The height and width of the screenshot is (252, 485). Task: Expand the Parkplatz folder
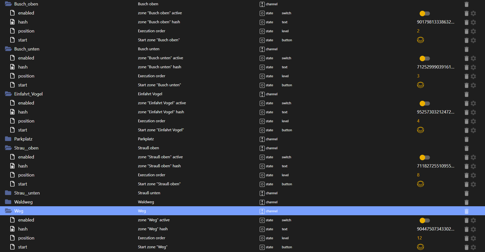coord(8,139)
